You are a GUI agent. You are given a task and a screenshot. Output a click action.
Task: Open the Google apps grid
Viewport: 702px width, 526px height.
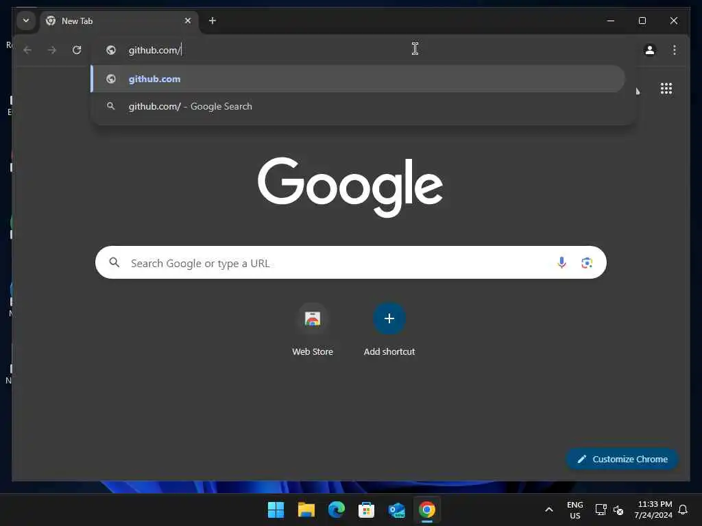pos(666,88)
